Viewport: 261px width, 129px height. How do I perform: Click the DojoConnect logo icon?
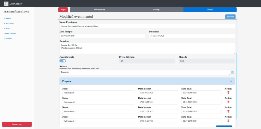pyautogui.click(x=6, y=4)
